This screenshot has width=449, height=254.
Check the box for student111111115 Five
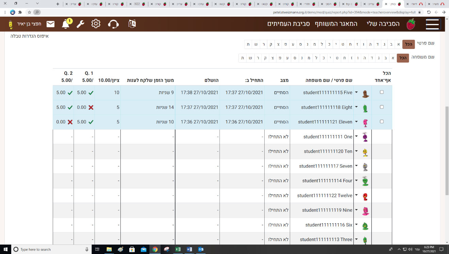click(382, 92)
